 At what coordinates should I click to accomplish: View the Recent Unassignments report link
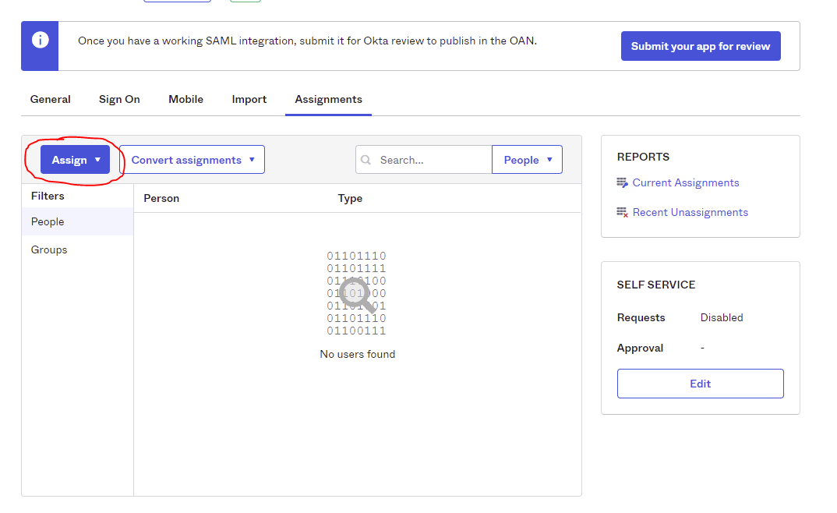click(x=690, y=213)
